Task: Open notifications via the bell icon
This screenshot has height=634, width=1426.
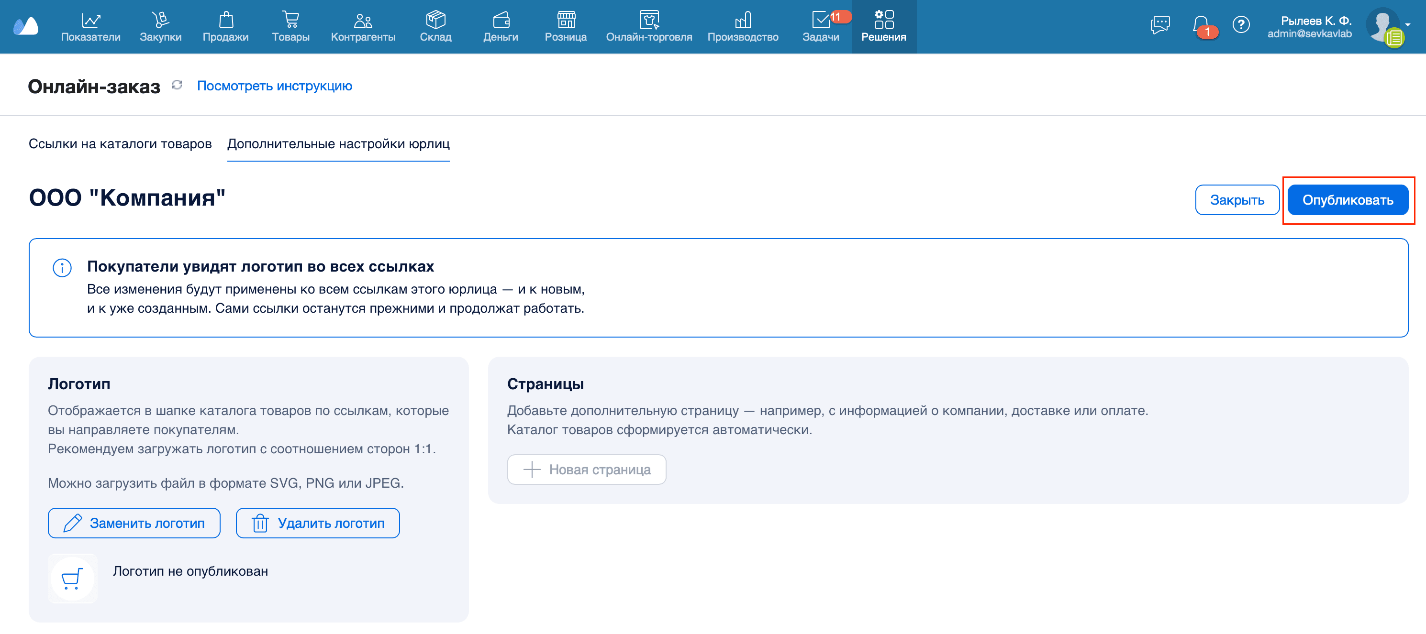Action: coord(1201,24)
